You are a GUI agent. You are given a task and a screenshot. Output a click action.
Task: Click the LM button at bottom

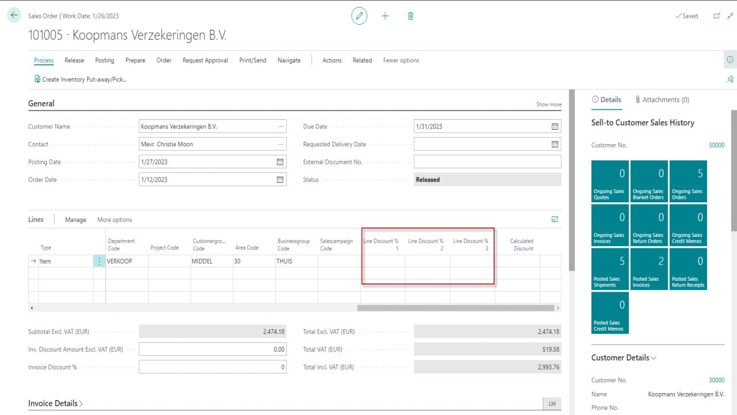click(552, 403)
